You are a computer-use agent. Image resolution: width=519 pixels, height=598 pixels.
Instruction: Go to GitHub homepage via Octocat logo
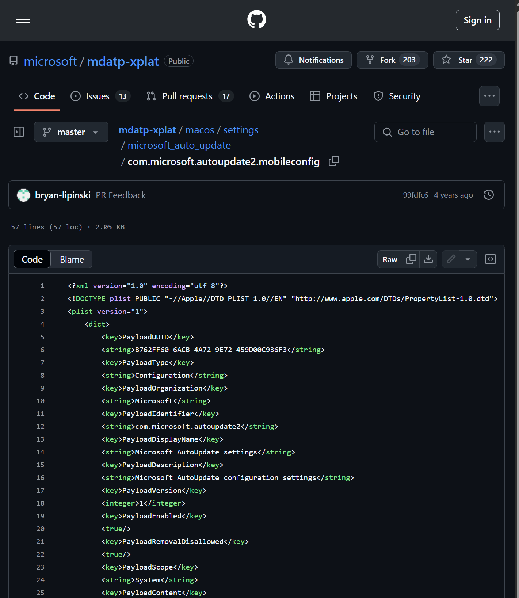[257, 19]
